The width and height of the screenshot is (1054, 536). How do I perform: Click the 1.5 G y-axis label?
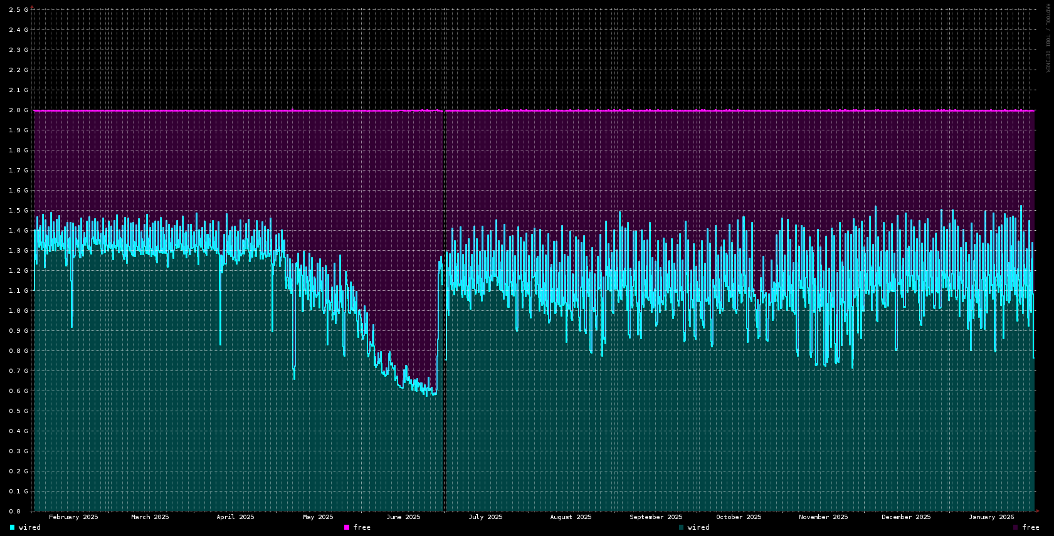pos(18,211)
